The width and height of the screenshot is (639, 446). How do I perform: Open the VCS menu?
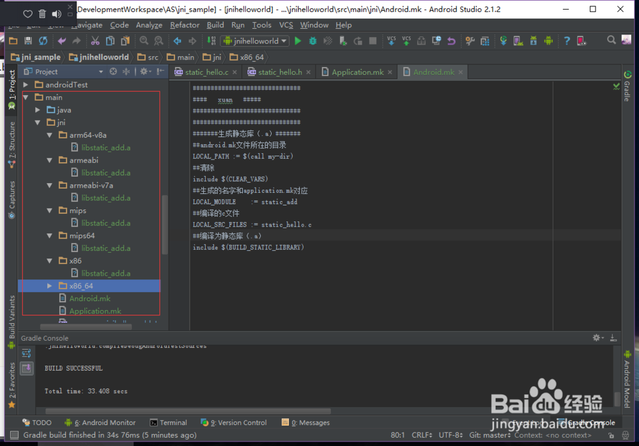tap(286, 25)
